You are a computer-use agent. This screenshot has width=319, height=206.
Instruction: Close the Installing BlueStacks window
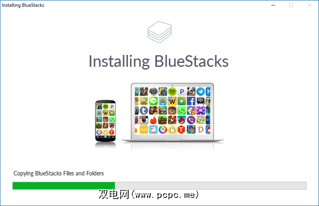pyautogui.click(x=309, y=5)
